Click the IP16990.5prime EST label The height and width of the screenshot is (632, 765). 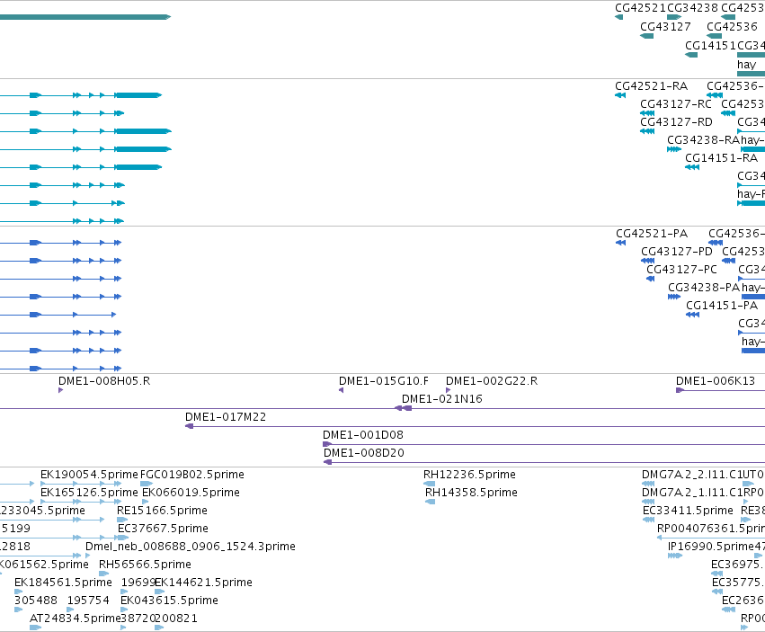(x=711, y=547)
